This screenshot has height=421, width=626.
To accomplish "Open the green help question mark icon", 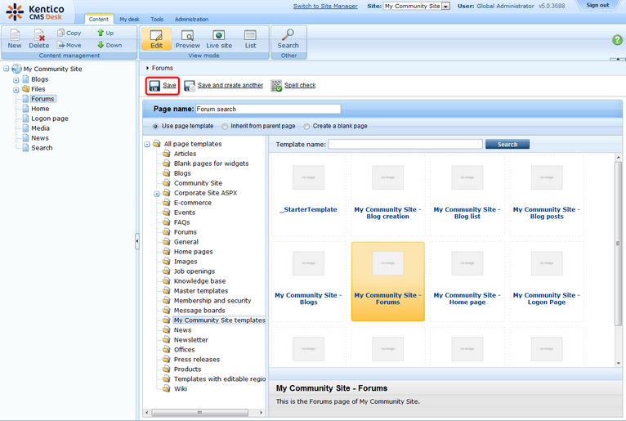I will pyautogui.click(x=617, y=40).
